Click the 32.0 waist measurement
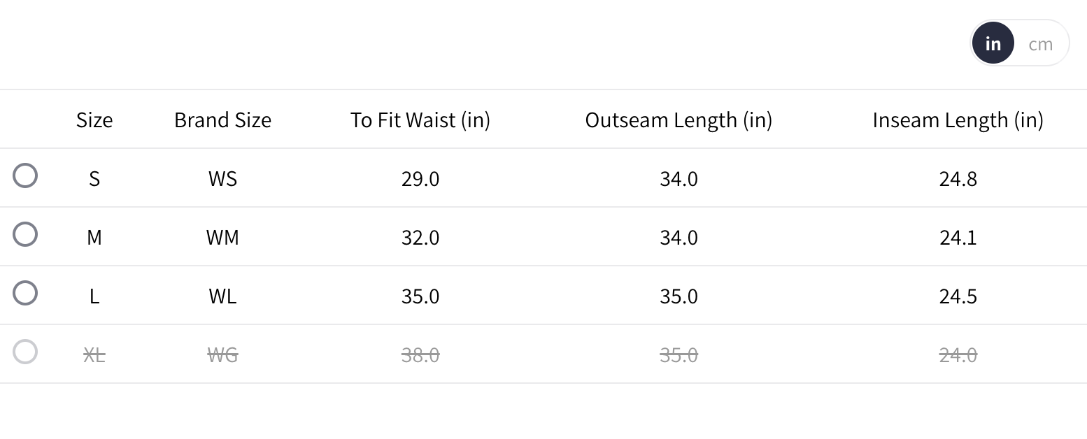The height and width of the screenshot is (439, 1087). click(x=420, y=238)
